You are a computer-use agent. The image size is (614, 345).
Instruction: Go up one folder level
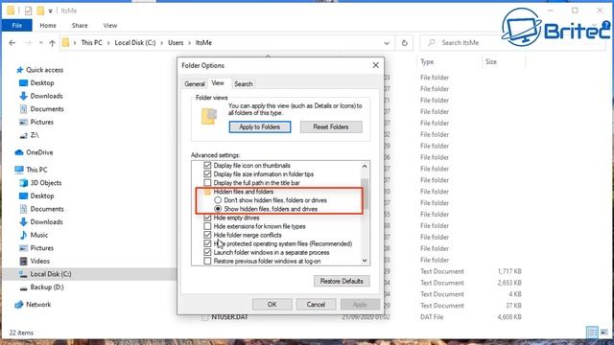point(52,42)
